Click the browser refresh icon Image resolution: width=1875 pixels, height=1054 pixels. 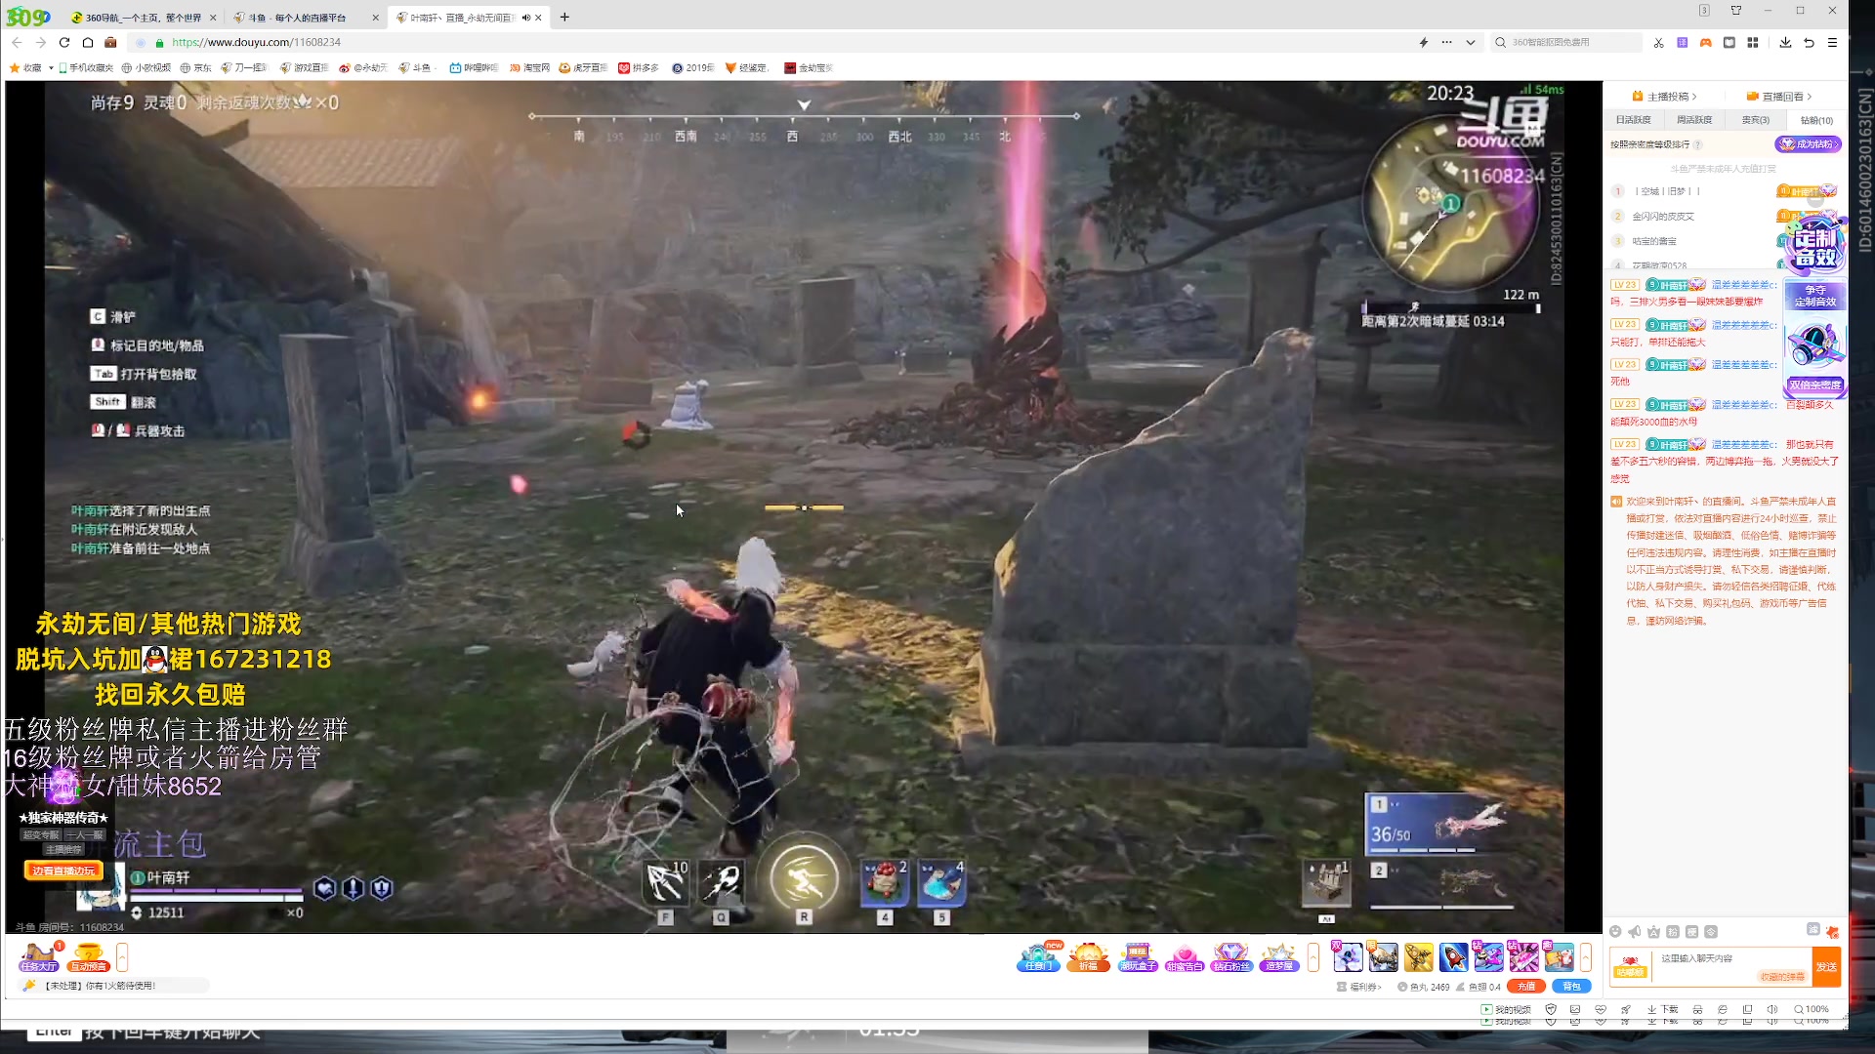[x=64, y=42]
